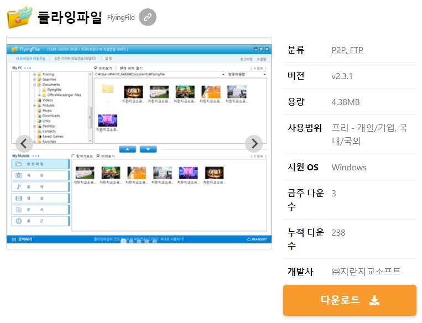
Task: Toggle the 탐색기모드 checkbox in My Mobile pane
Action: (x=73, y=156)
